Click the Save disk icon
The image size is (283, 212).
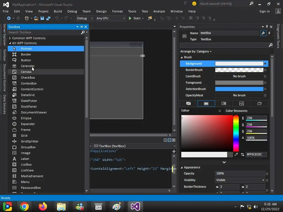[x=42, y=18]
